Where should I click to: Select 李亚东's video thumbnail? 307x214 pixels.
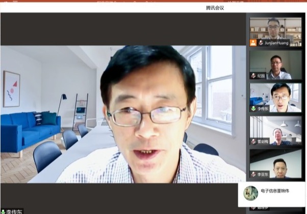(x=275, y=163)
